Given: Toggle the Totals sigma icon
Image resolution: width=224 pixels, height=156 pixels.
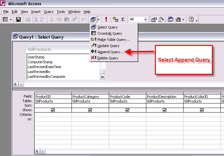Looking at the screenshot, I should click(x=123, y=19).
